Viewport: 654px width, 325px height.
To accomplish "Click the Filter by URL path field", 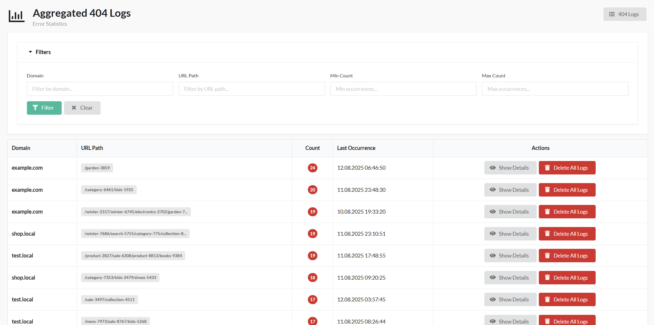I will click(x=251, y=89).
